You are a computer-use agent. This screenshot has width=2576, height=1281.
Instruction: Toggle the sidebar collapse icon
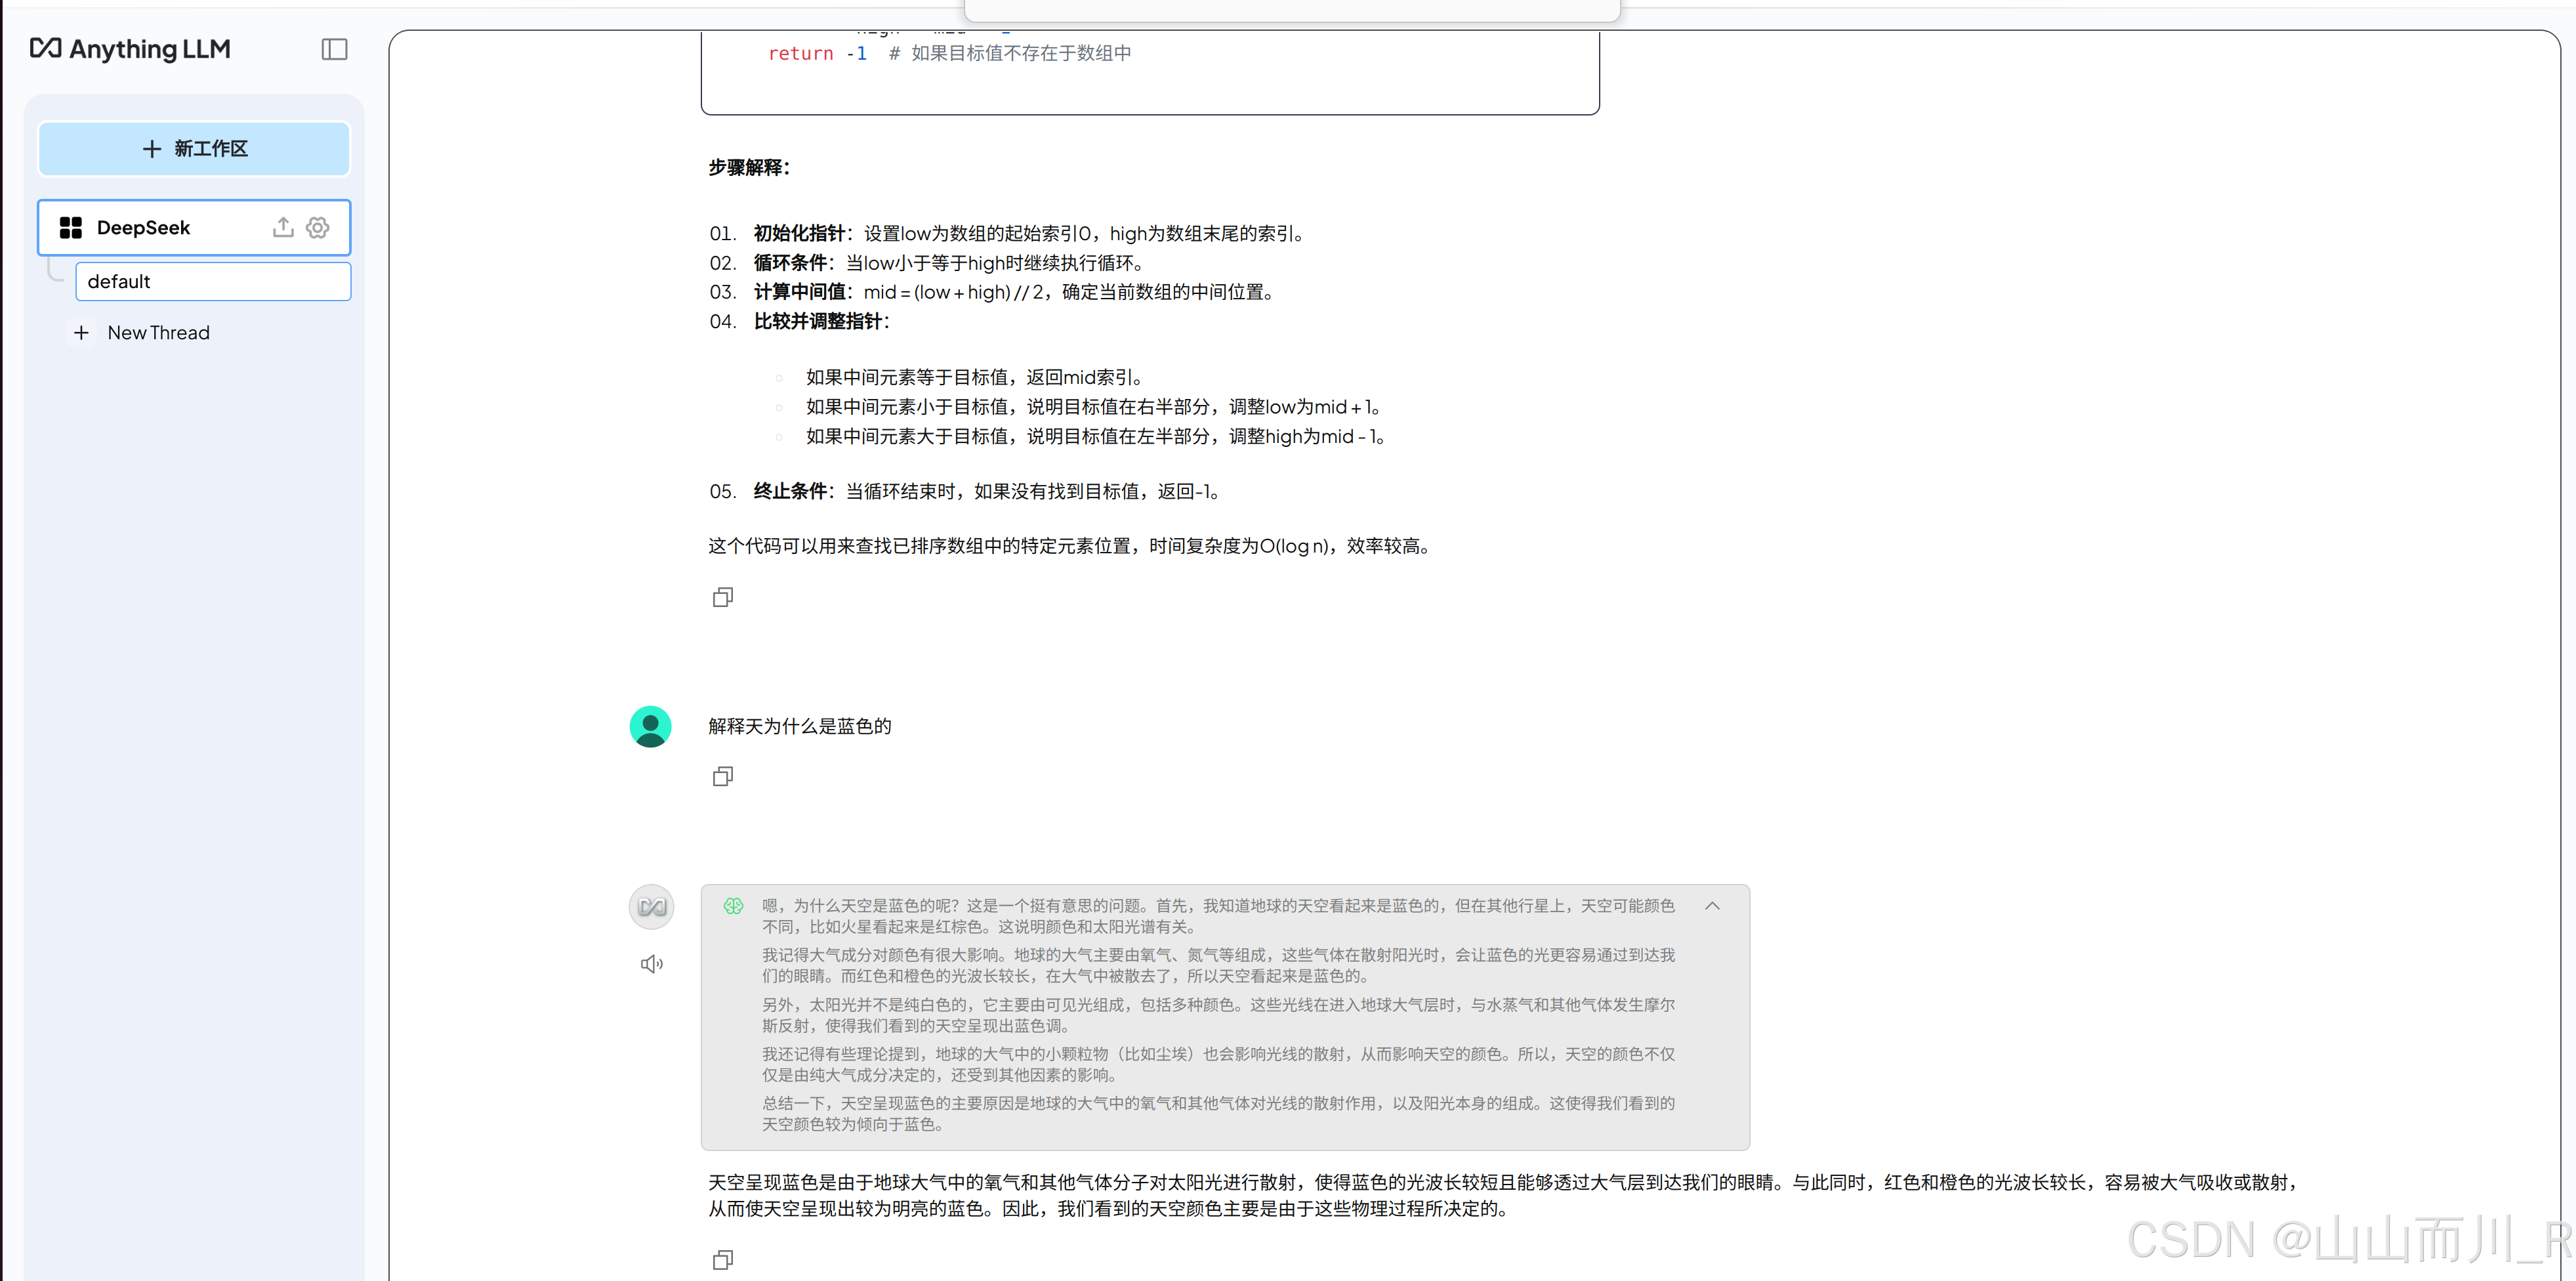click(334, 49)
